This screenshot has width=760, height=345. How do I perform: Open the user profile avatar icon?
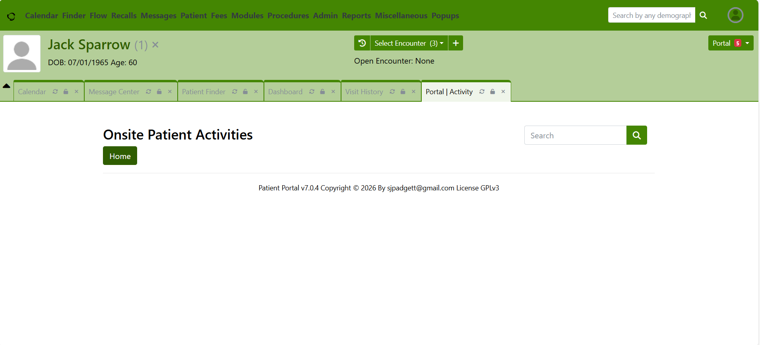click(735, 15)
